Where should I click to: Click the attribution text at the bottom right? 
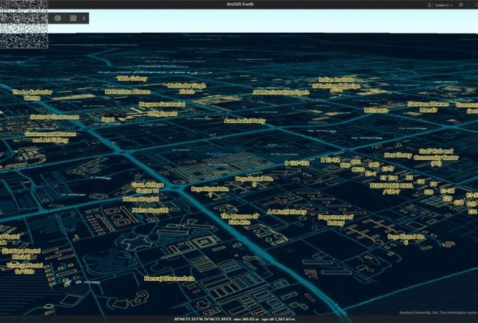click(438, 313)
